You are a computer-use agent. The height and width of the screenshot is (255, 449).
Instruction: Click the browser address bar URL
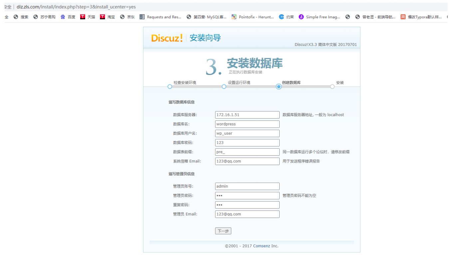[76, 7]
